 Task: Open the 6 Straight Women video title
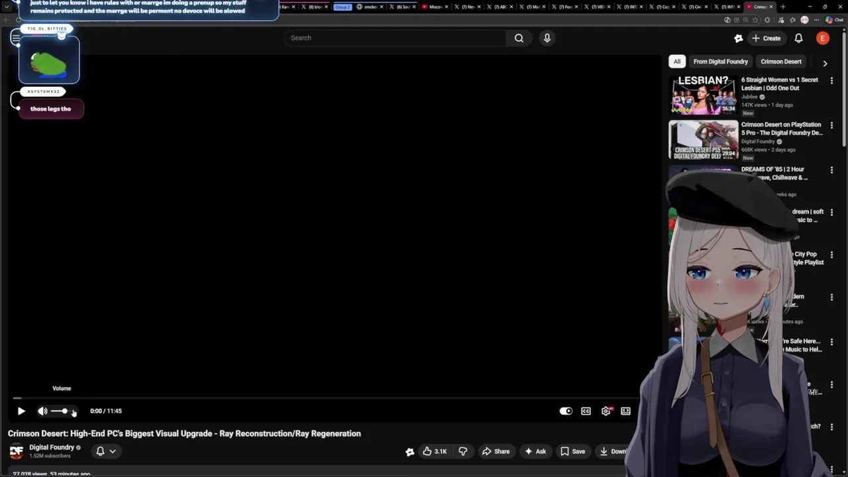tap(780, 83)
